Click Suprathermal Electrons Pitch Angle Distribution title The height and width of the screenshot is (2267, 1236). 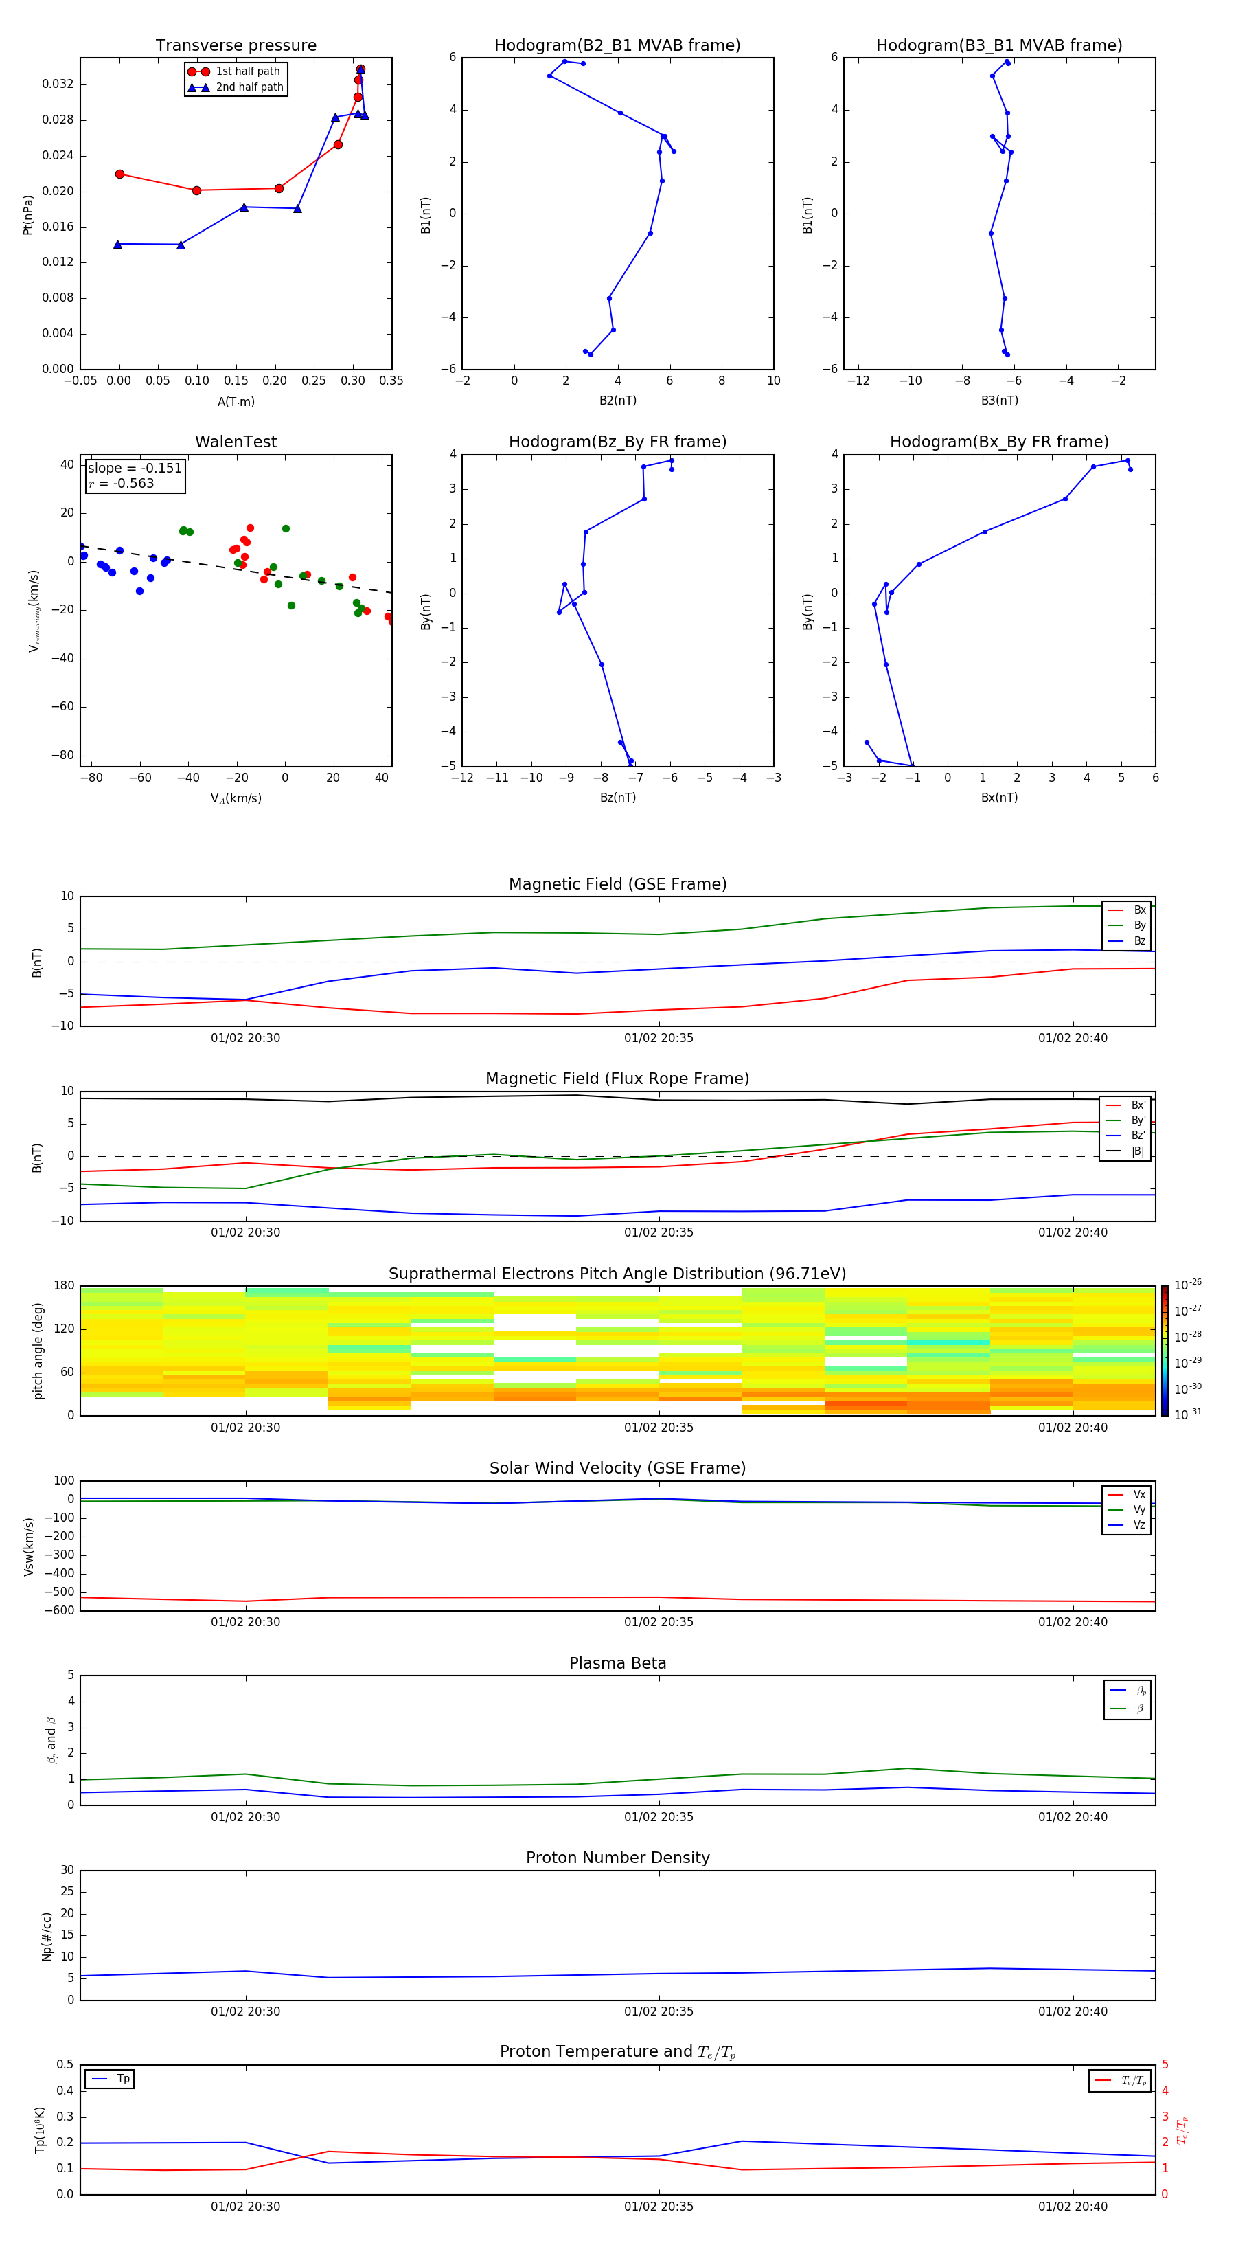click(617, 1274)
